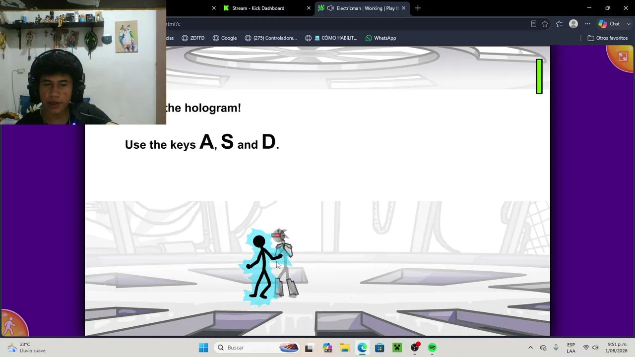Open the immersive reader icon in address bar
This screenshot has width=635, height=357.
pos(533,24)
